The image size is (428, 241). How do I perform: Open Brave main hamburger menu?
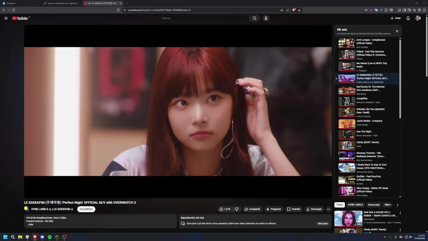coord(424,10)
